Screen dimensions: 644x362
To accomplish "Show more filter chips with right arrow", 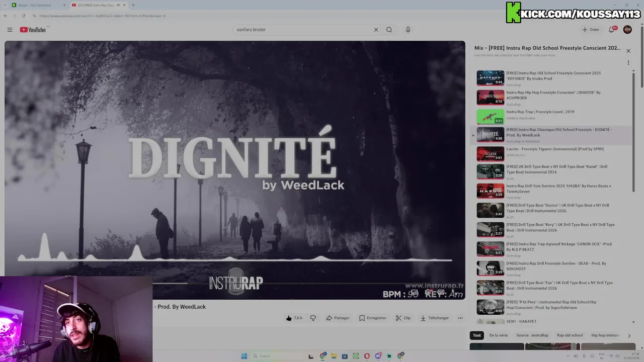I will (x=629, y=335).
